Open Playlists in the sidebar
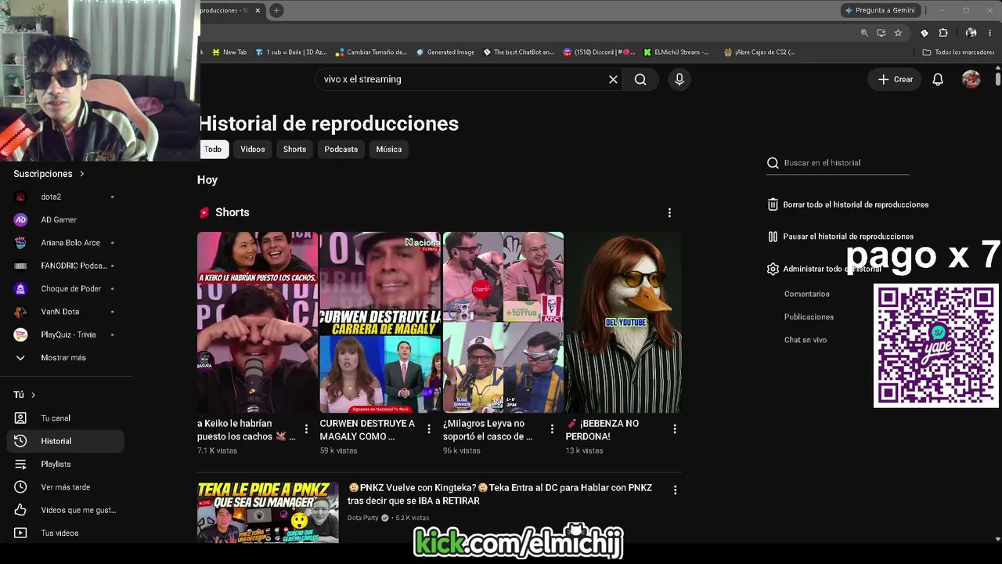 65,464
